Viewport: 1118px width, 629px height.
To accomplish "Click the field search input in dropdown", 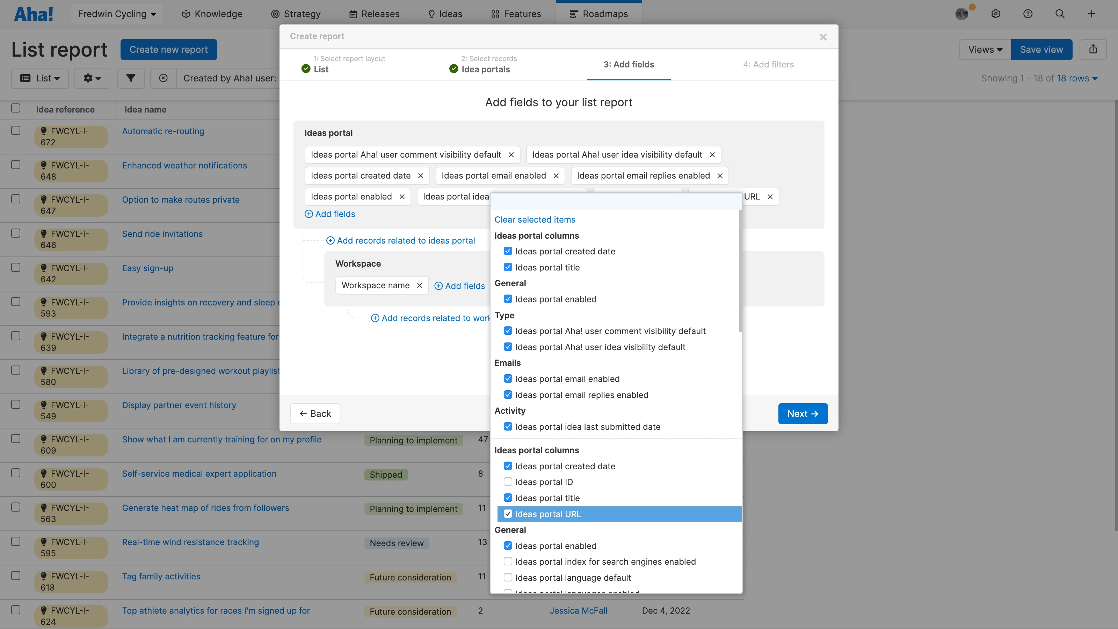I will (615, 201).
